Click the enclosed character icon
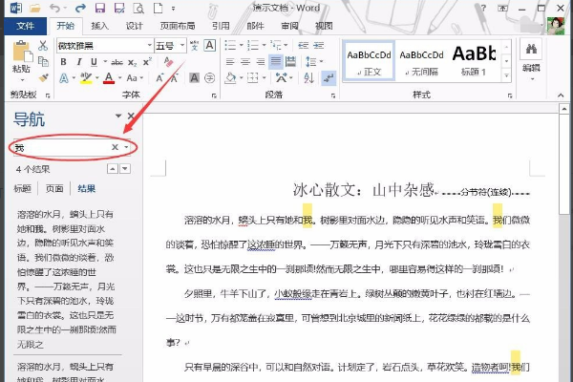The height and width of the screenshot is (382, 573). point(210,78)
